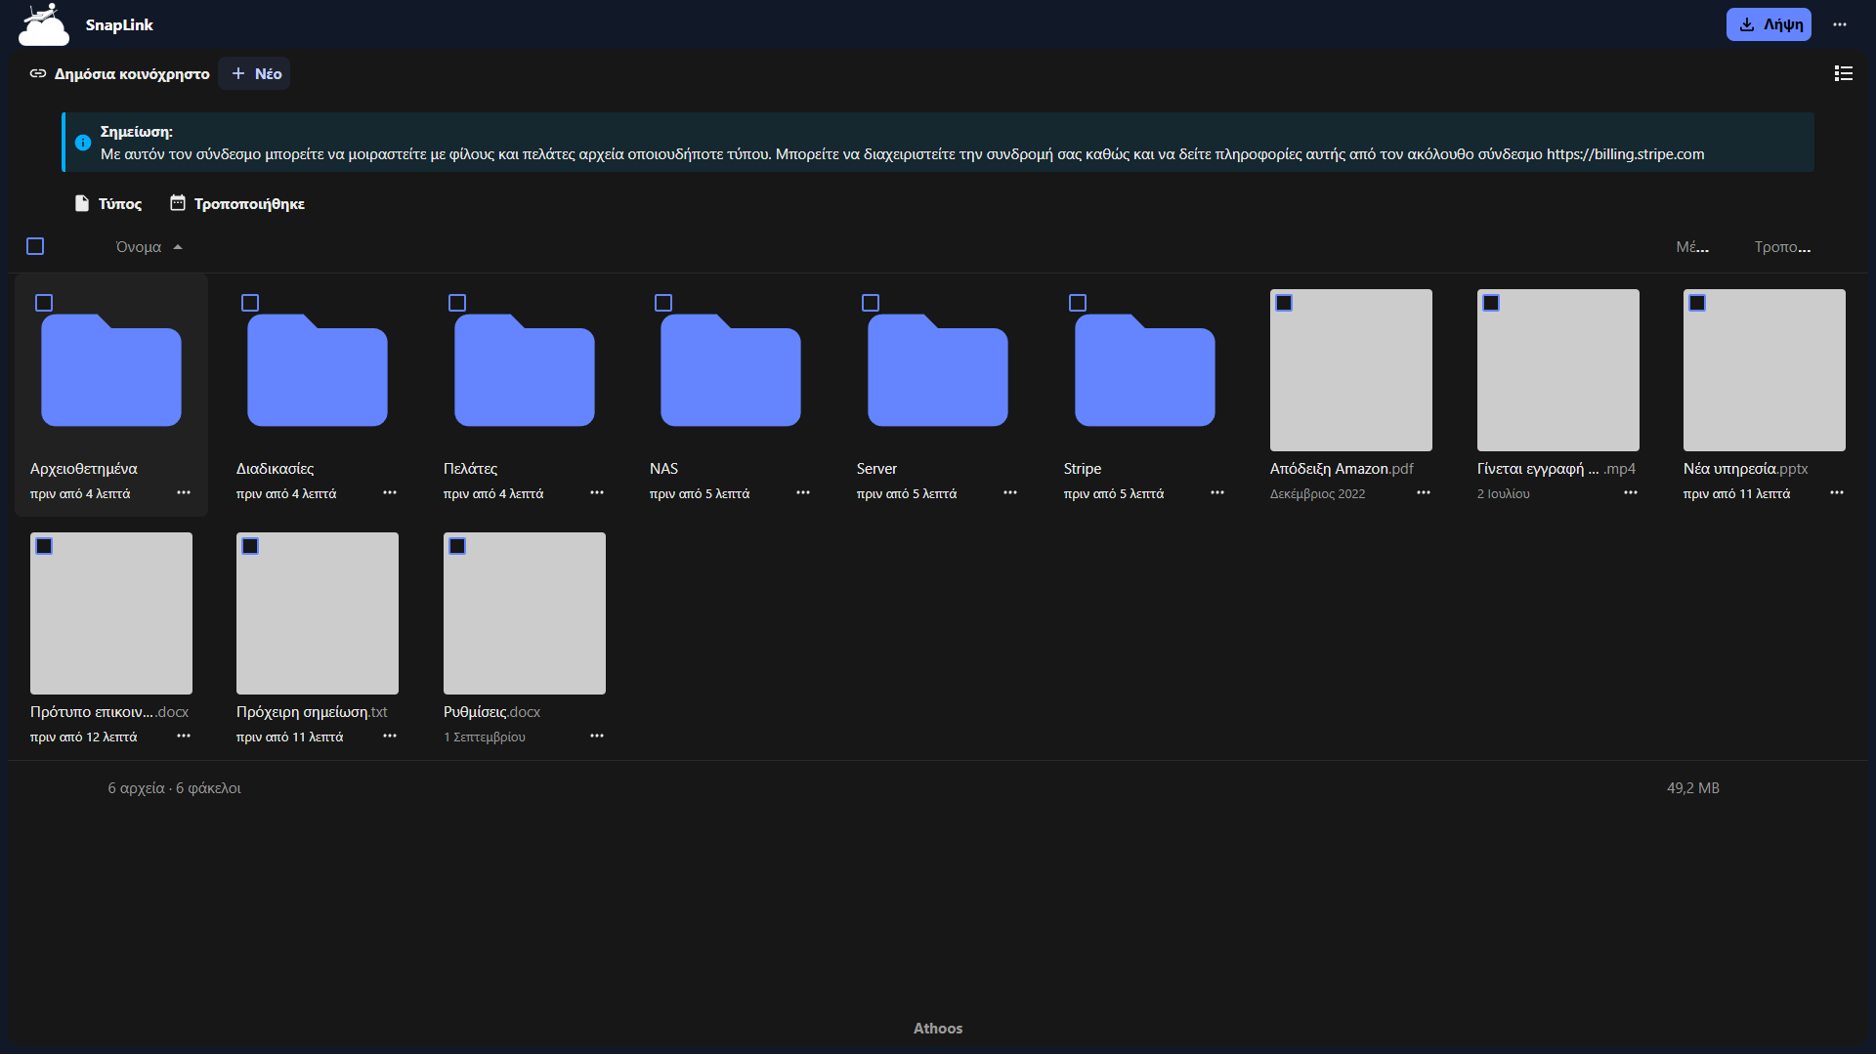
Task: Click the SnapLink robot logo
Action: click(x=43, y=24)
